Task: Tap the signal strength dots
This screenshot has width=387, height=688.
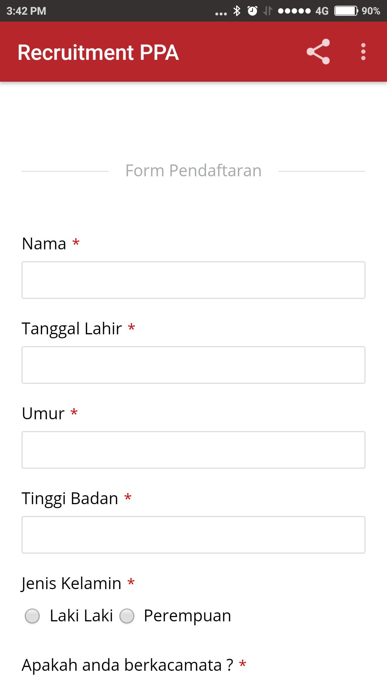Action: tap(294, 11)
